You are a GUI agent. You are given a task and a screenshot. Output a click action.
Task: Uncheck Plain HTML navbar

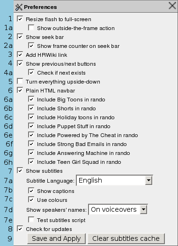pos(20,90)
